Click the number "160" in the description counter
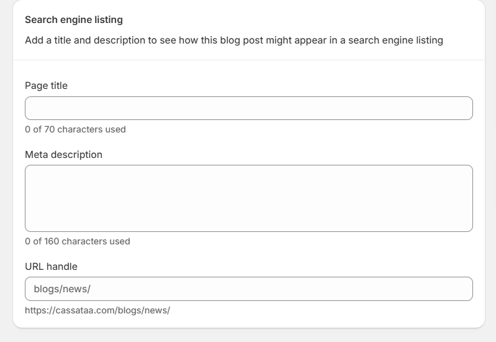496x342 pixels. (52, 241)
